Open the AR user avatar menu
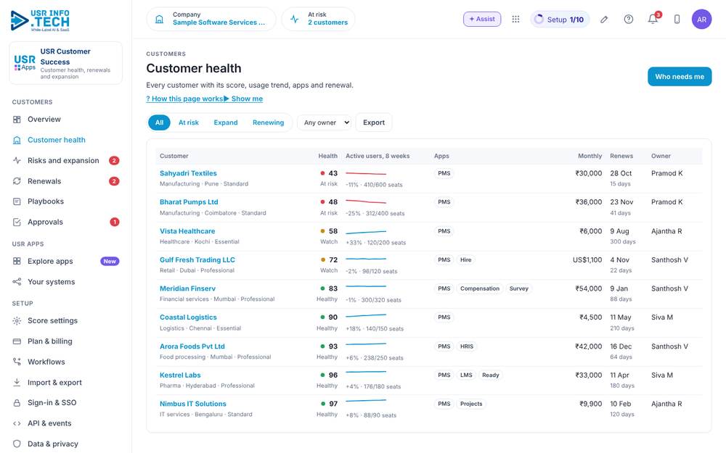The image size is (726, 453). 701,20
